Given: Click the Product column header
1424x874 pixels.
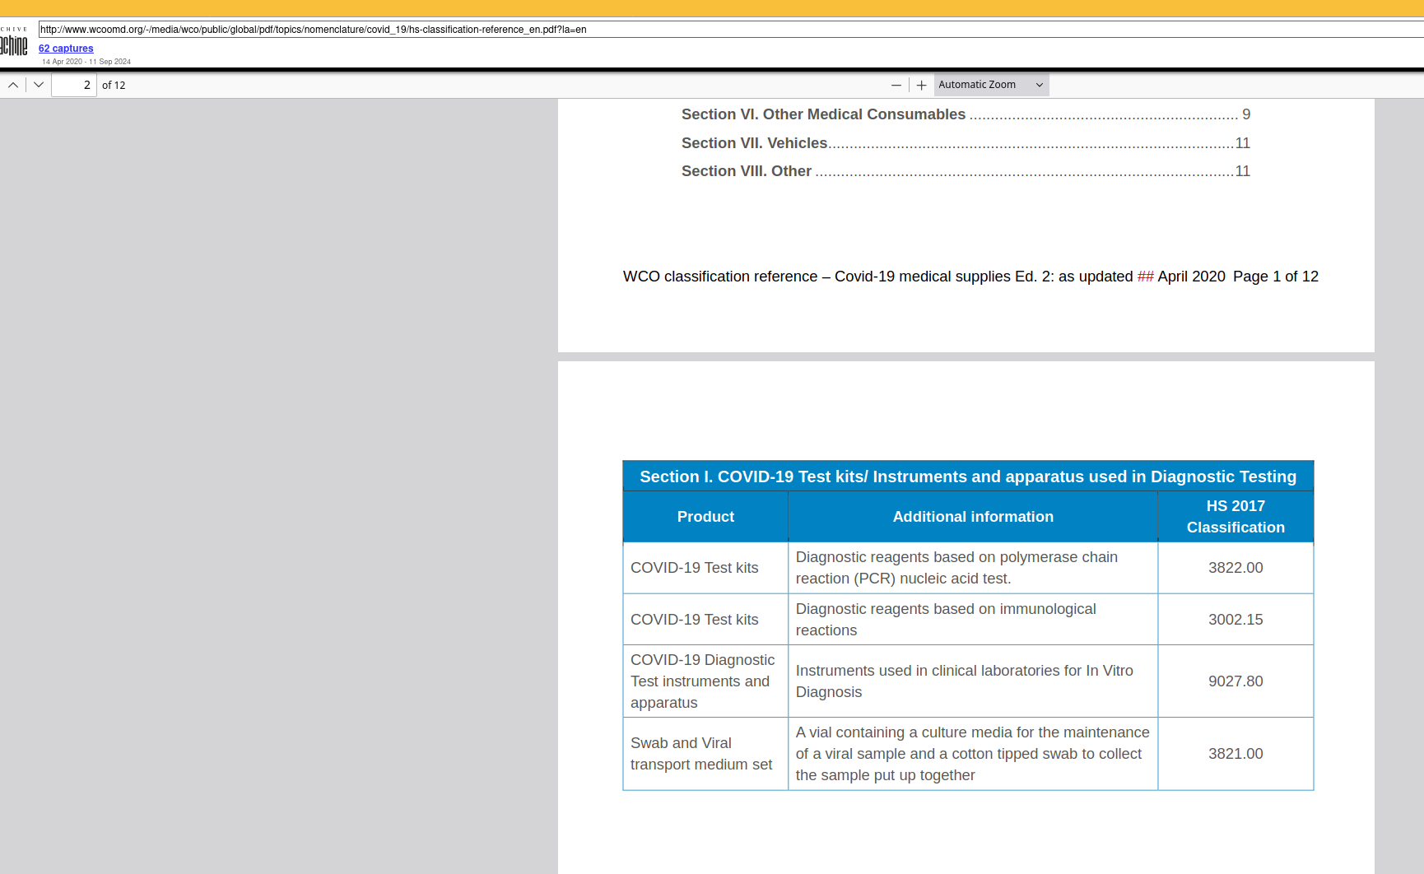Looking at the screenshot, I should coord(705,517).
